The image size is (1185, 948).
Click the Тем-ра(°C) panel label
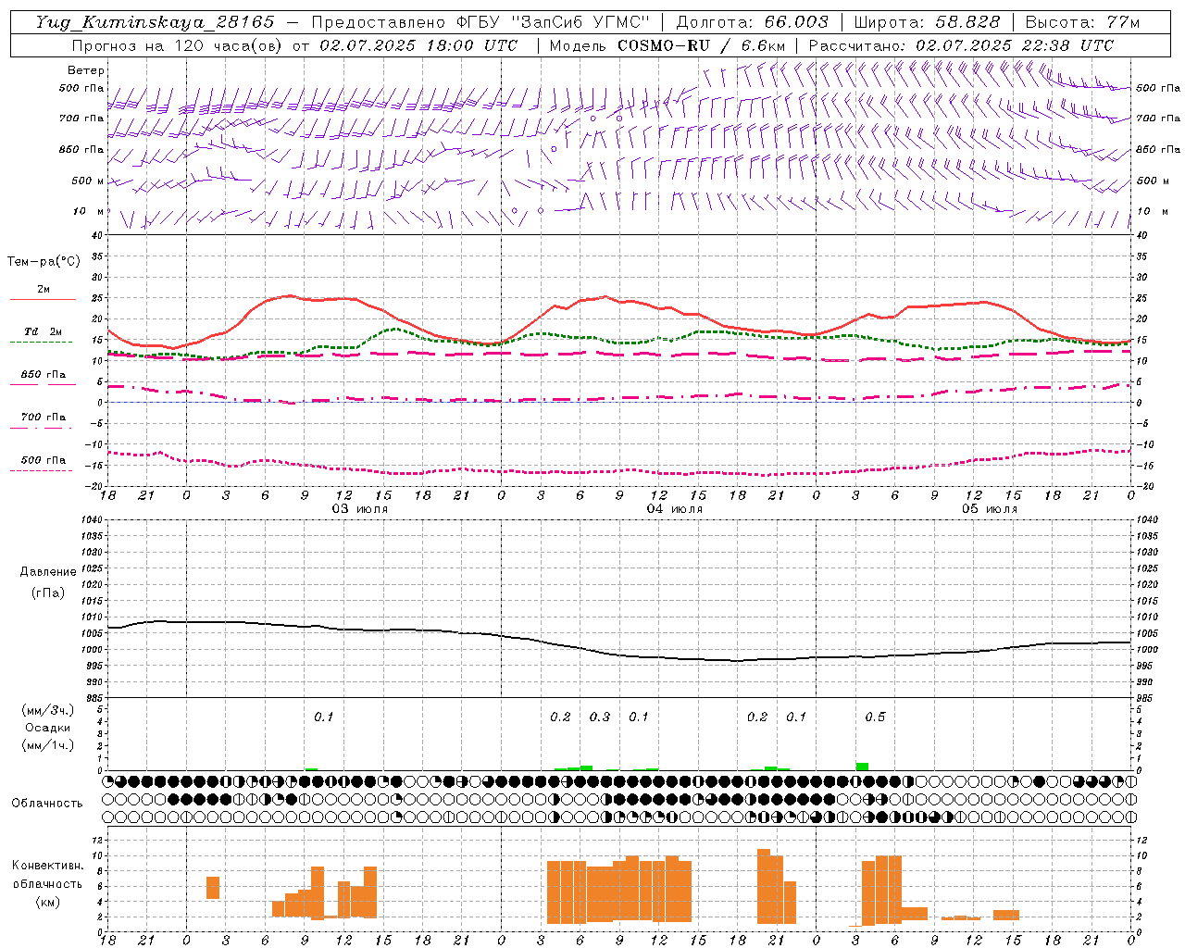44,262
